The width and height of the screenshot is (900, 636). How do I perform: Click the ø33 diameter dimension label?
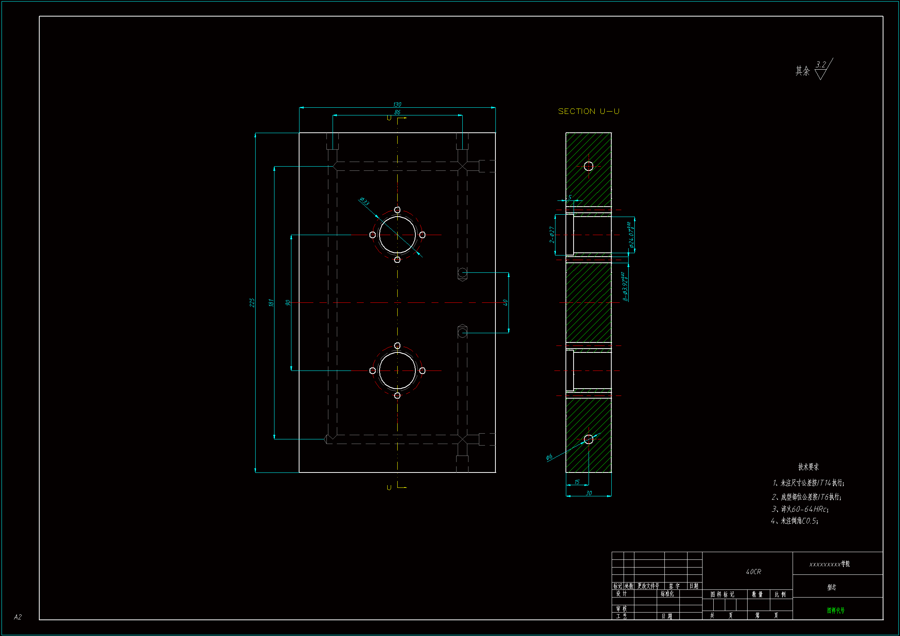click(364, 202)
